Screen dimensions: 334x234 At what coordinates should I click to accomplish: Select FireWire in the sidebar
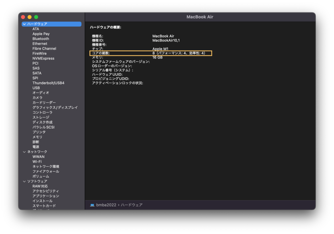39,53
